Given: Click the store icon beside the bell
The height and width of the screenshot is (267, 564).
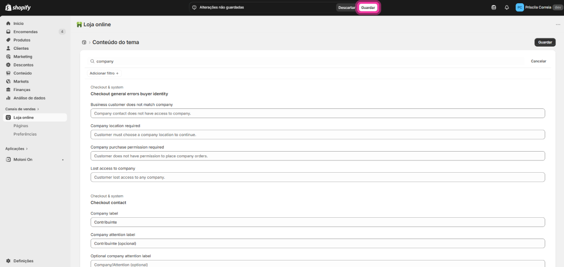Looking at the screenshot, I should tap(493, 8).
